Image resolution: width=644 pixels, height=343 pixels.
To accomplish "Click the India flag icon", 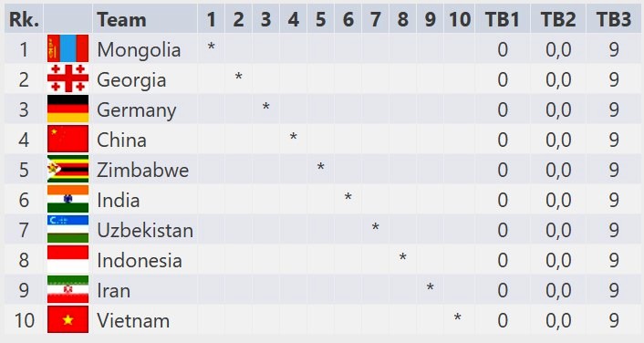I will pyautogui.click(x=68, y=199).
